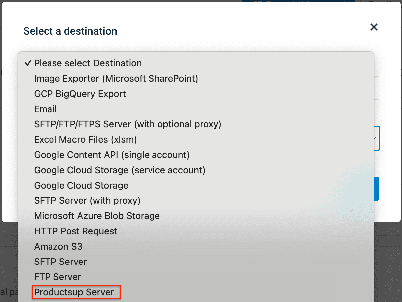
Task: Select SFTP/FTP/FTPS Server (with optional proxy)
Action: [128, 124]
